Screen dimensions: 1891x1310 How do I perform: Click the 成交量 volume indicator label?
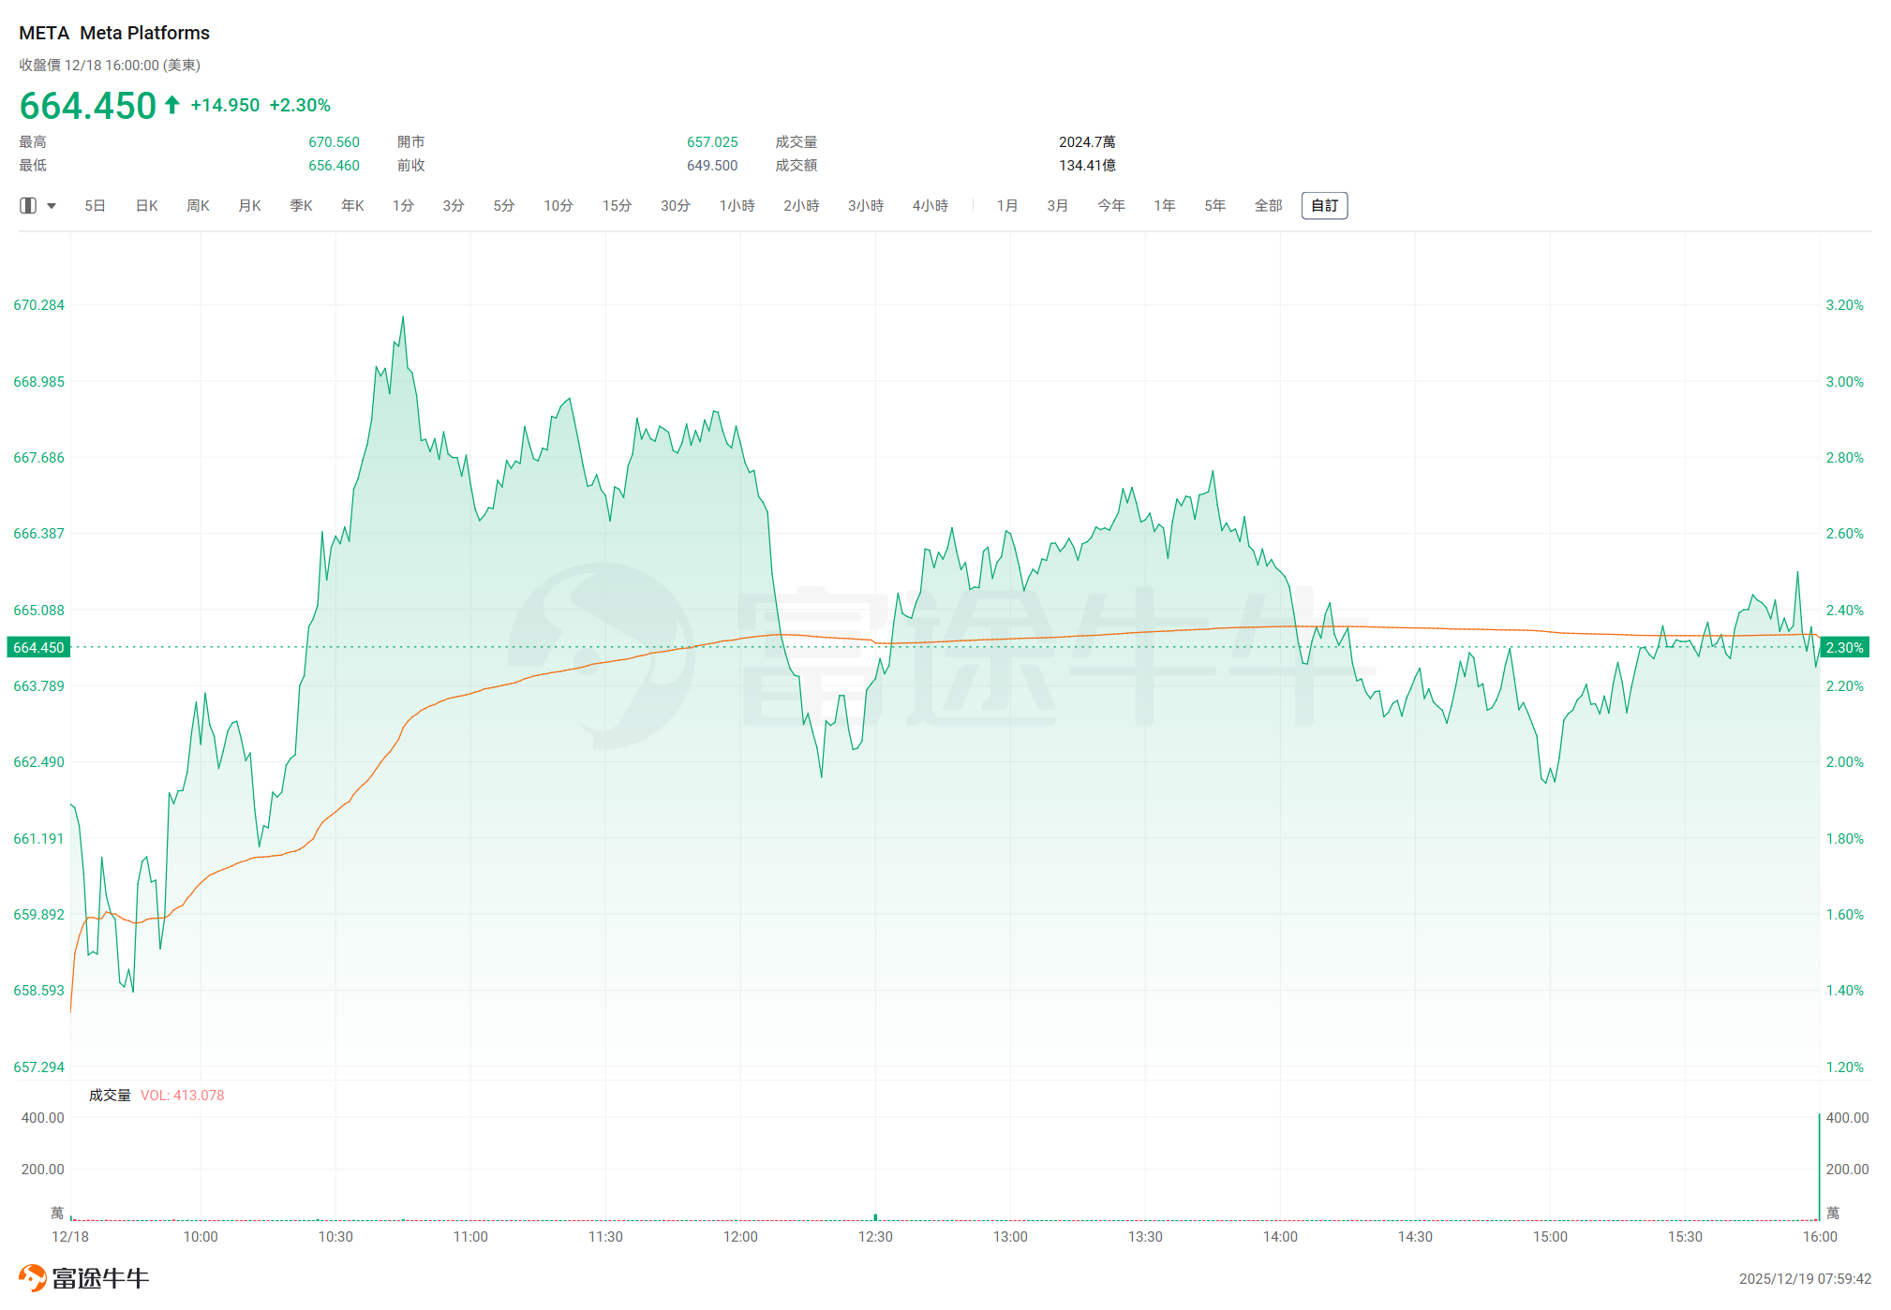110,1096
